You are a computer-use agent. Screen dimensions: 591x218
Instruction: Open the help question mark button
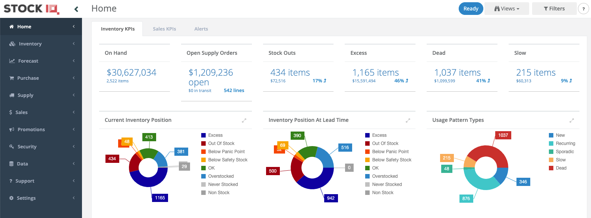coord(584,9)
